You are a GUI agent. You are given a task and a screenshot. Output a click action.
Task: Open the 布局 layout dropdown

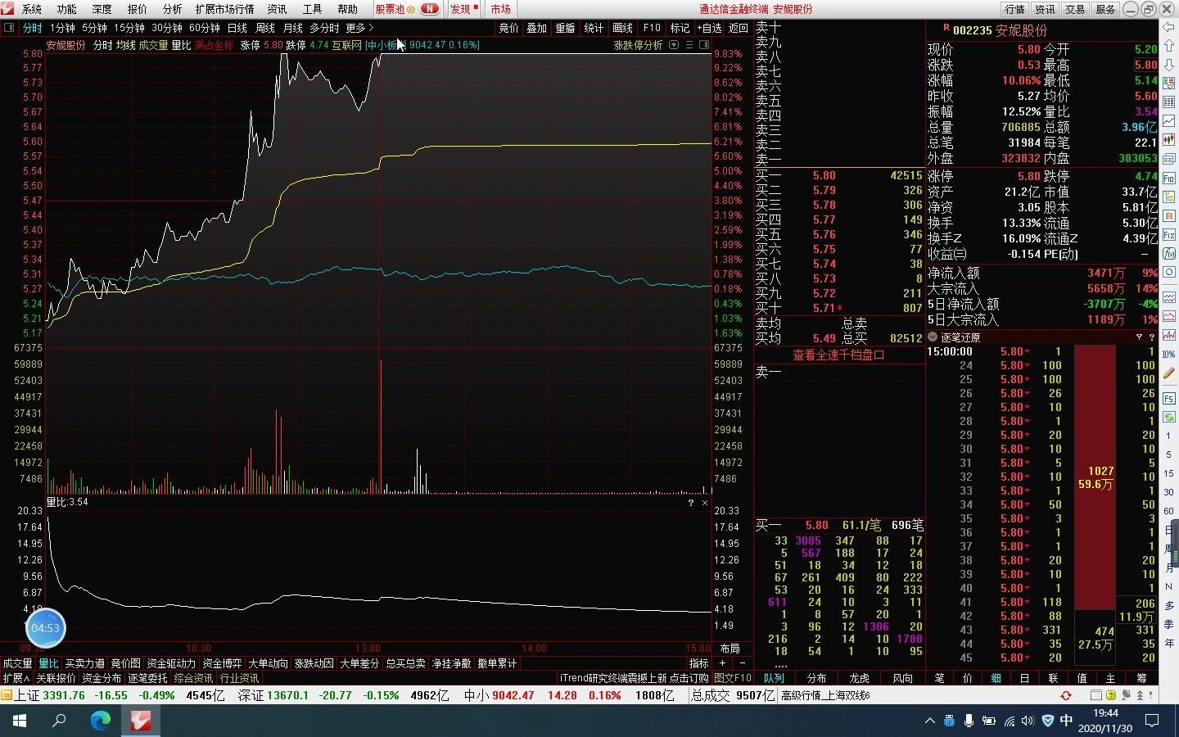pos(730,649)
